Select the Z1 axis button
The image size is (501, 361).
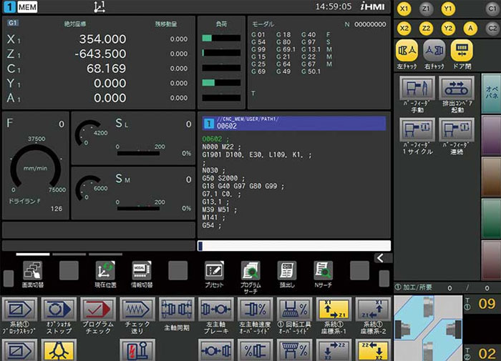coord(427,9)
